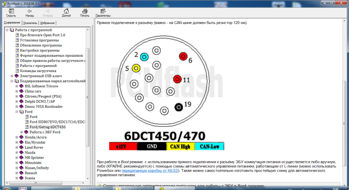Click the content pane vertical scrollbar thumb
This screenshot has width=349, height=190.
(x=344, y=124)
